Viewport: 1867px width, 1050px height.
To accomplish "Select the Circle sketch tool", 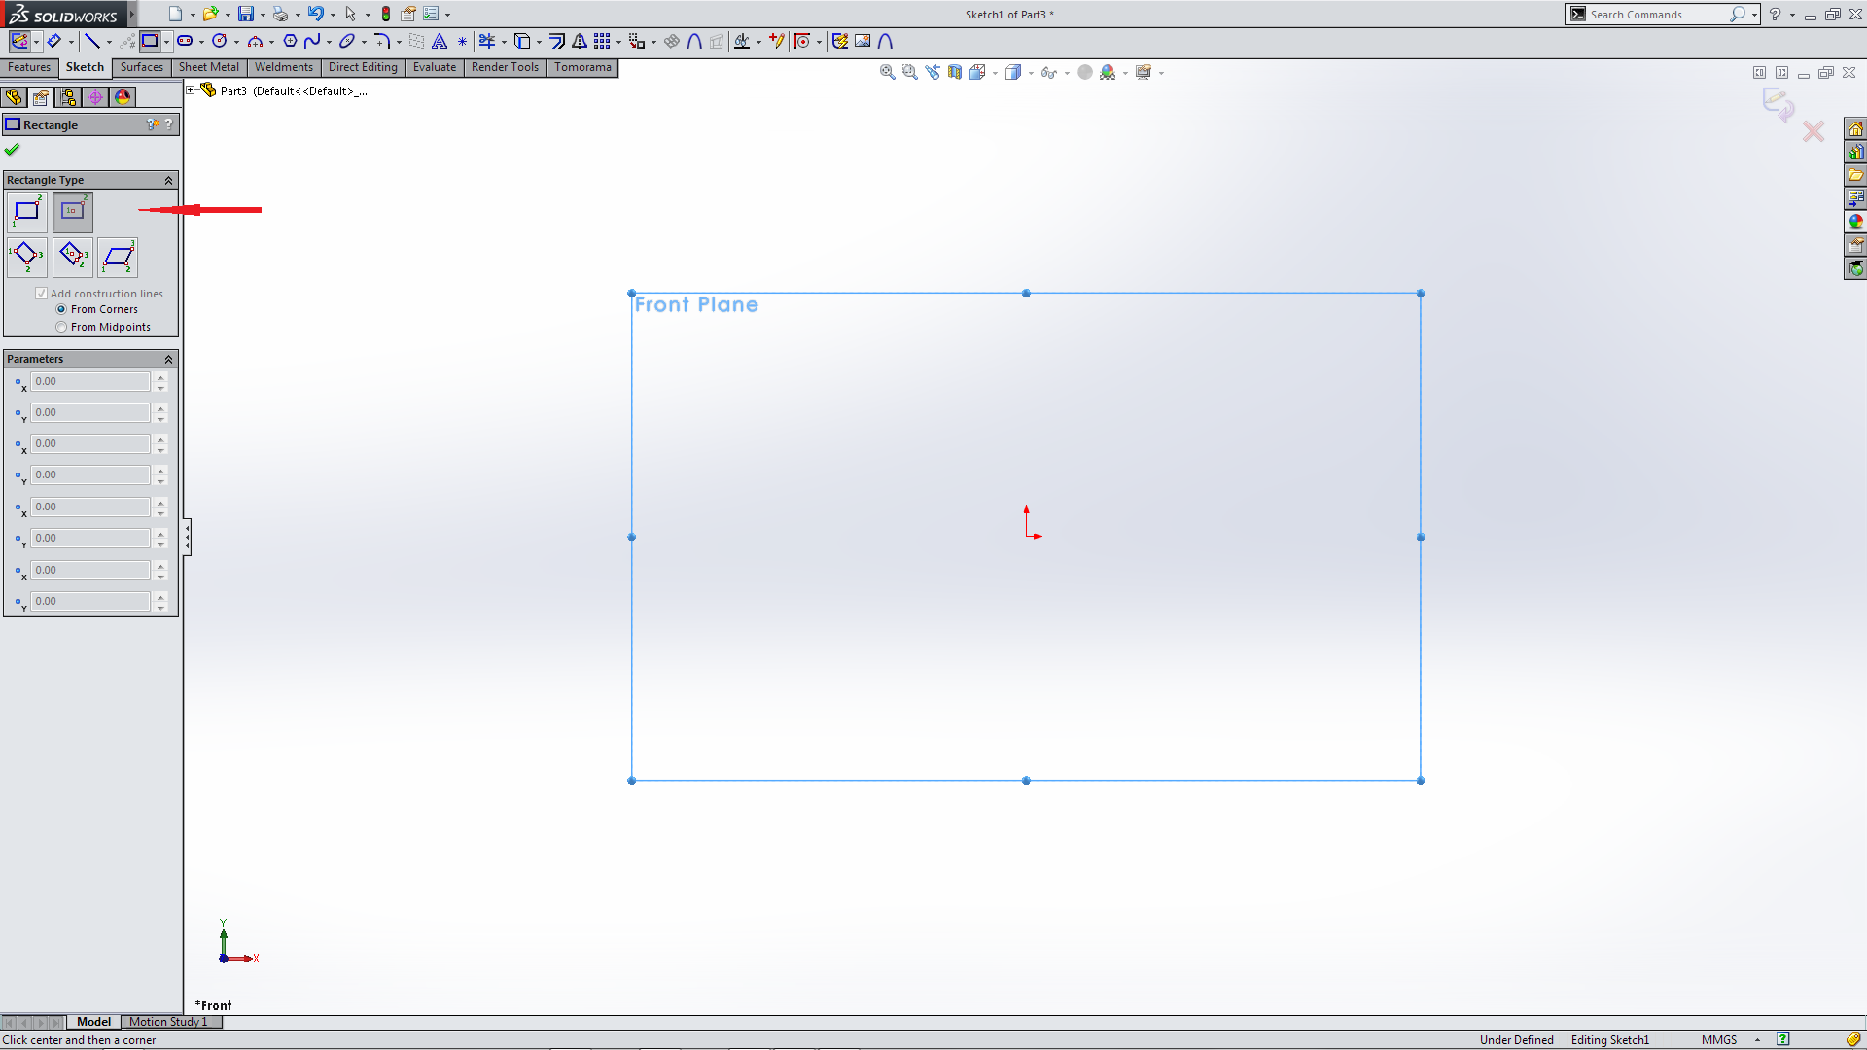I will (220, 41).
